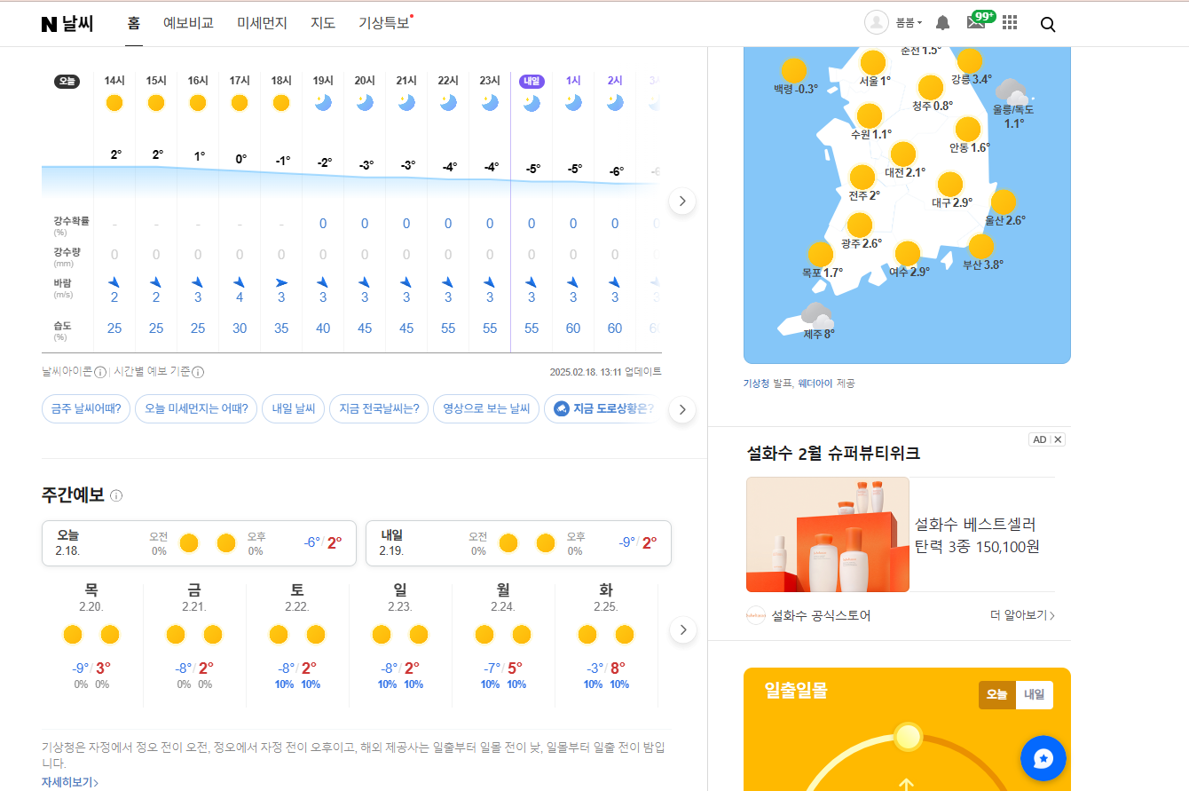Click the user profile avatar
The height and width of the screenshot is (791, 1189).
(877, 23)
